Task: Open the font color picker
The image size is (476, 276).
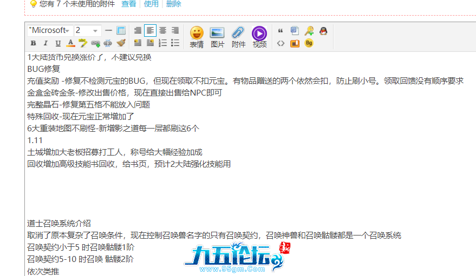Action: (70, 43)
